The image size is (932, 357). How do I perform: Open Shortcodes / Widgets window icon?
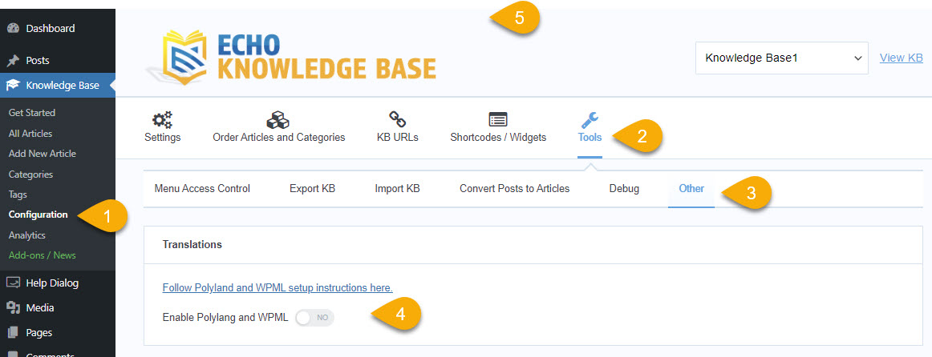click(x=498, y=120)
